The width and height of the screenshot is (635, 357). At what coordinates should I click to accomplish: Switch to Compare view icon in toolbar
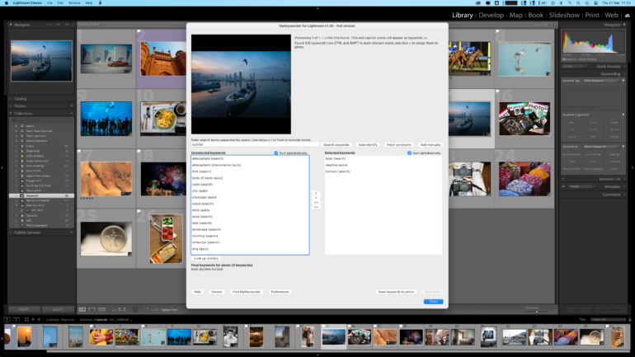(x=101, y=310)
